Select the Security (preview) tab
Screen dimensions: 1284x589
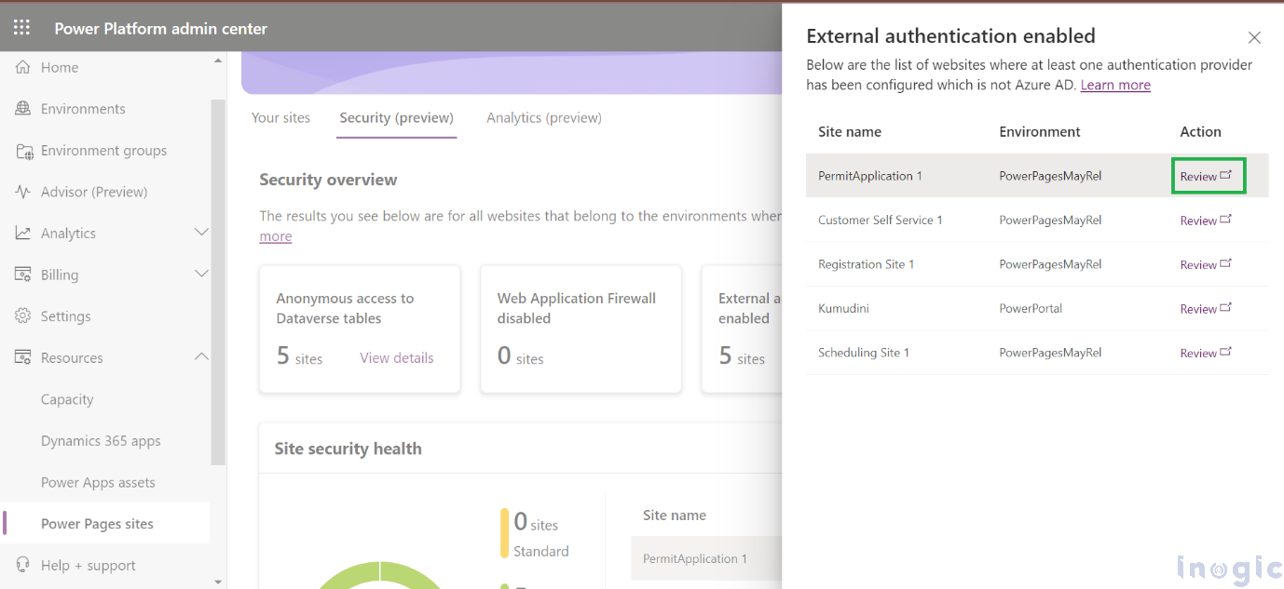click(396, 118)
